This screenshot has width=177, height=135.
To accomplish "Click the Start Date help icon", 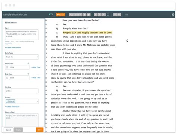I will 28,63.
